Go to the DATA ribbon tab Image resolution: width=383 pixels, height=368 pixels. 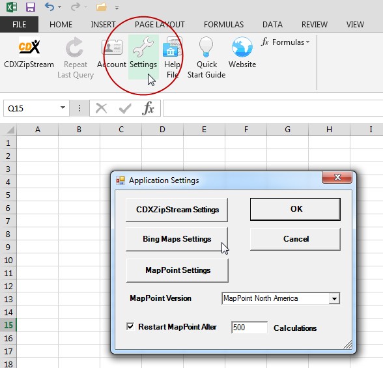pos(272,24)
